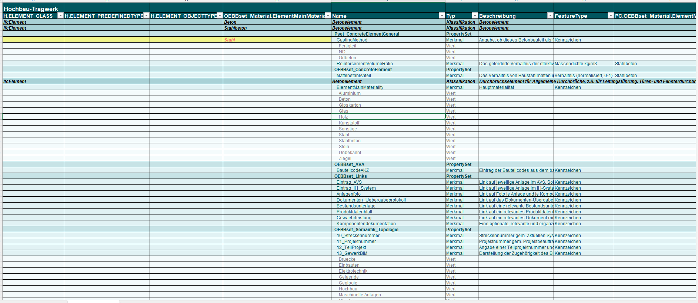
Task: Open the H.ELEMENT_OBJECTTYPE filter dropdown
Action: point(220,16)
